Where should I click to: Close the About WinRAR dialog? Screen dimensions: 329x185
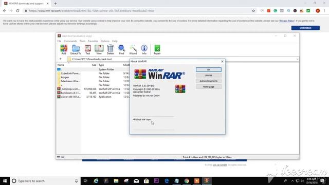pyautogui.click(x=222, y=61)
